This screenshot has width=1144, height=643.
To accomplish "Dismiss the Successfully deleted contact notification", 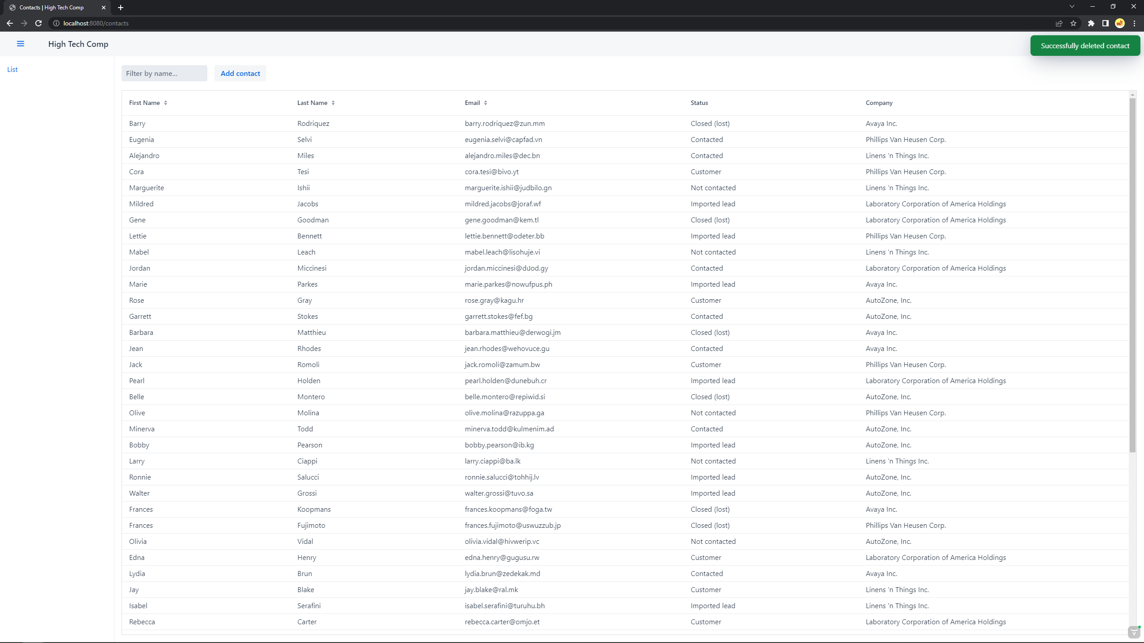I will coord(1085,46).
